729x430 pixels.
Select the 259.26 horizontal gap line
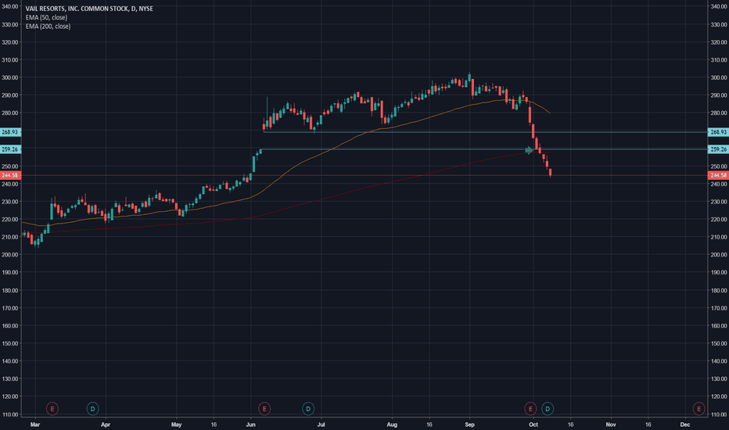(483, 149)
